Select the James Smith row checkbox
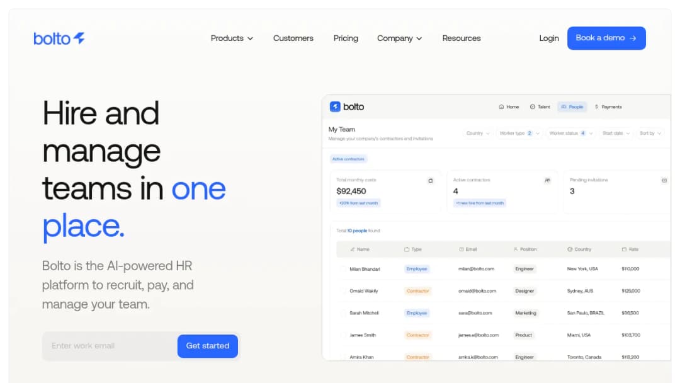 click(x=344, y=335)
